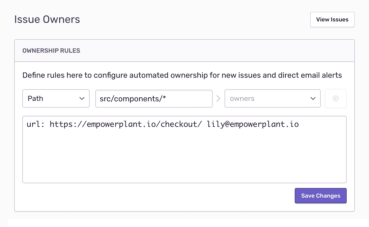Click empty space in the rules text area
Viewport: 369px width, 227px height.
click(184, 158)
